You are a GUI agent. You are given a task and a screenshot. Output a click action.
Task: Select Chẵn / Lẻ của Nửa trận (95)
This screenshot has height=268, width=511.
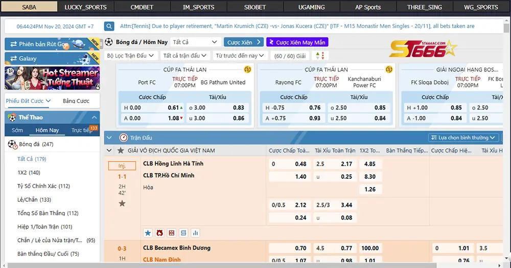56,240
